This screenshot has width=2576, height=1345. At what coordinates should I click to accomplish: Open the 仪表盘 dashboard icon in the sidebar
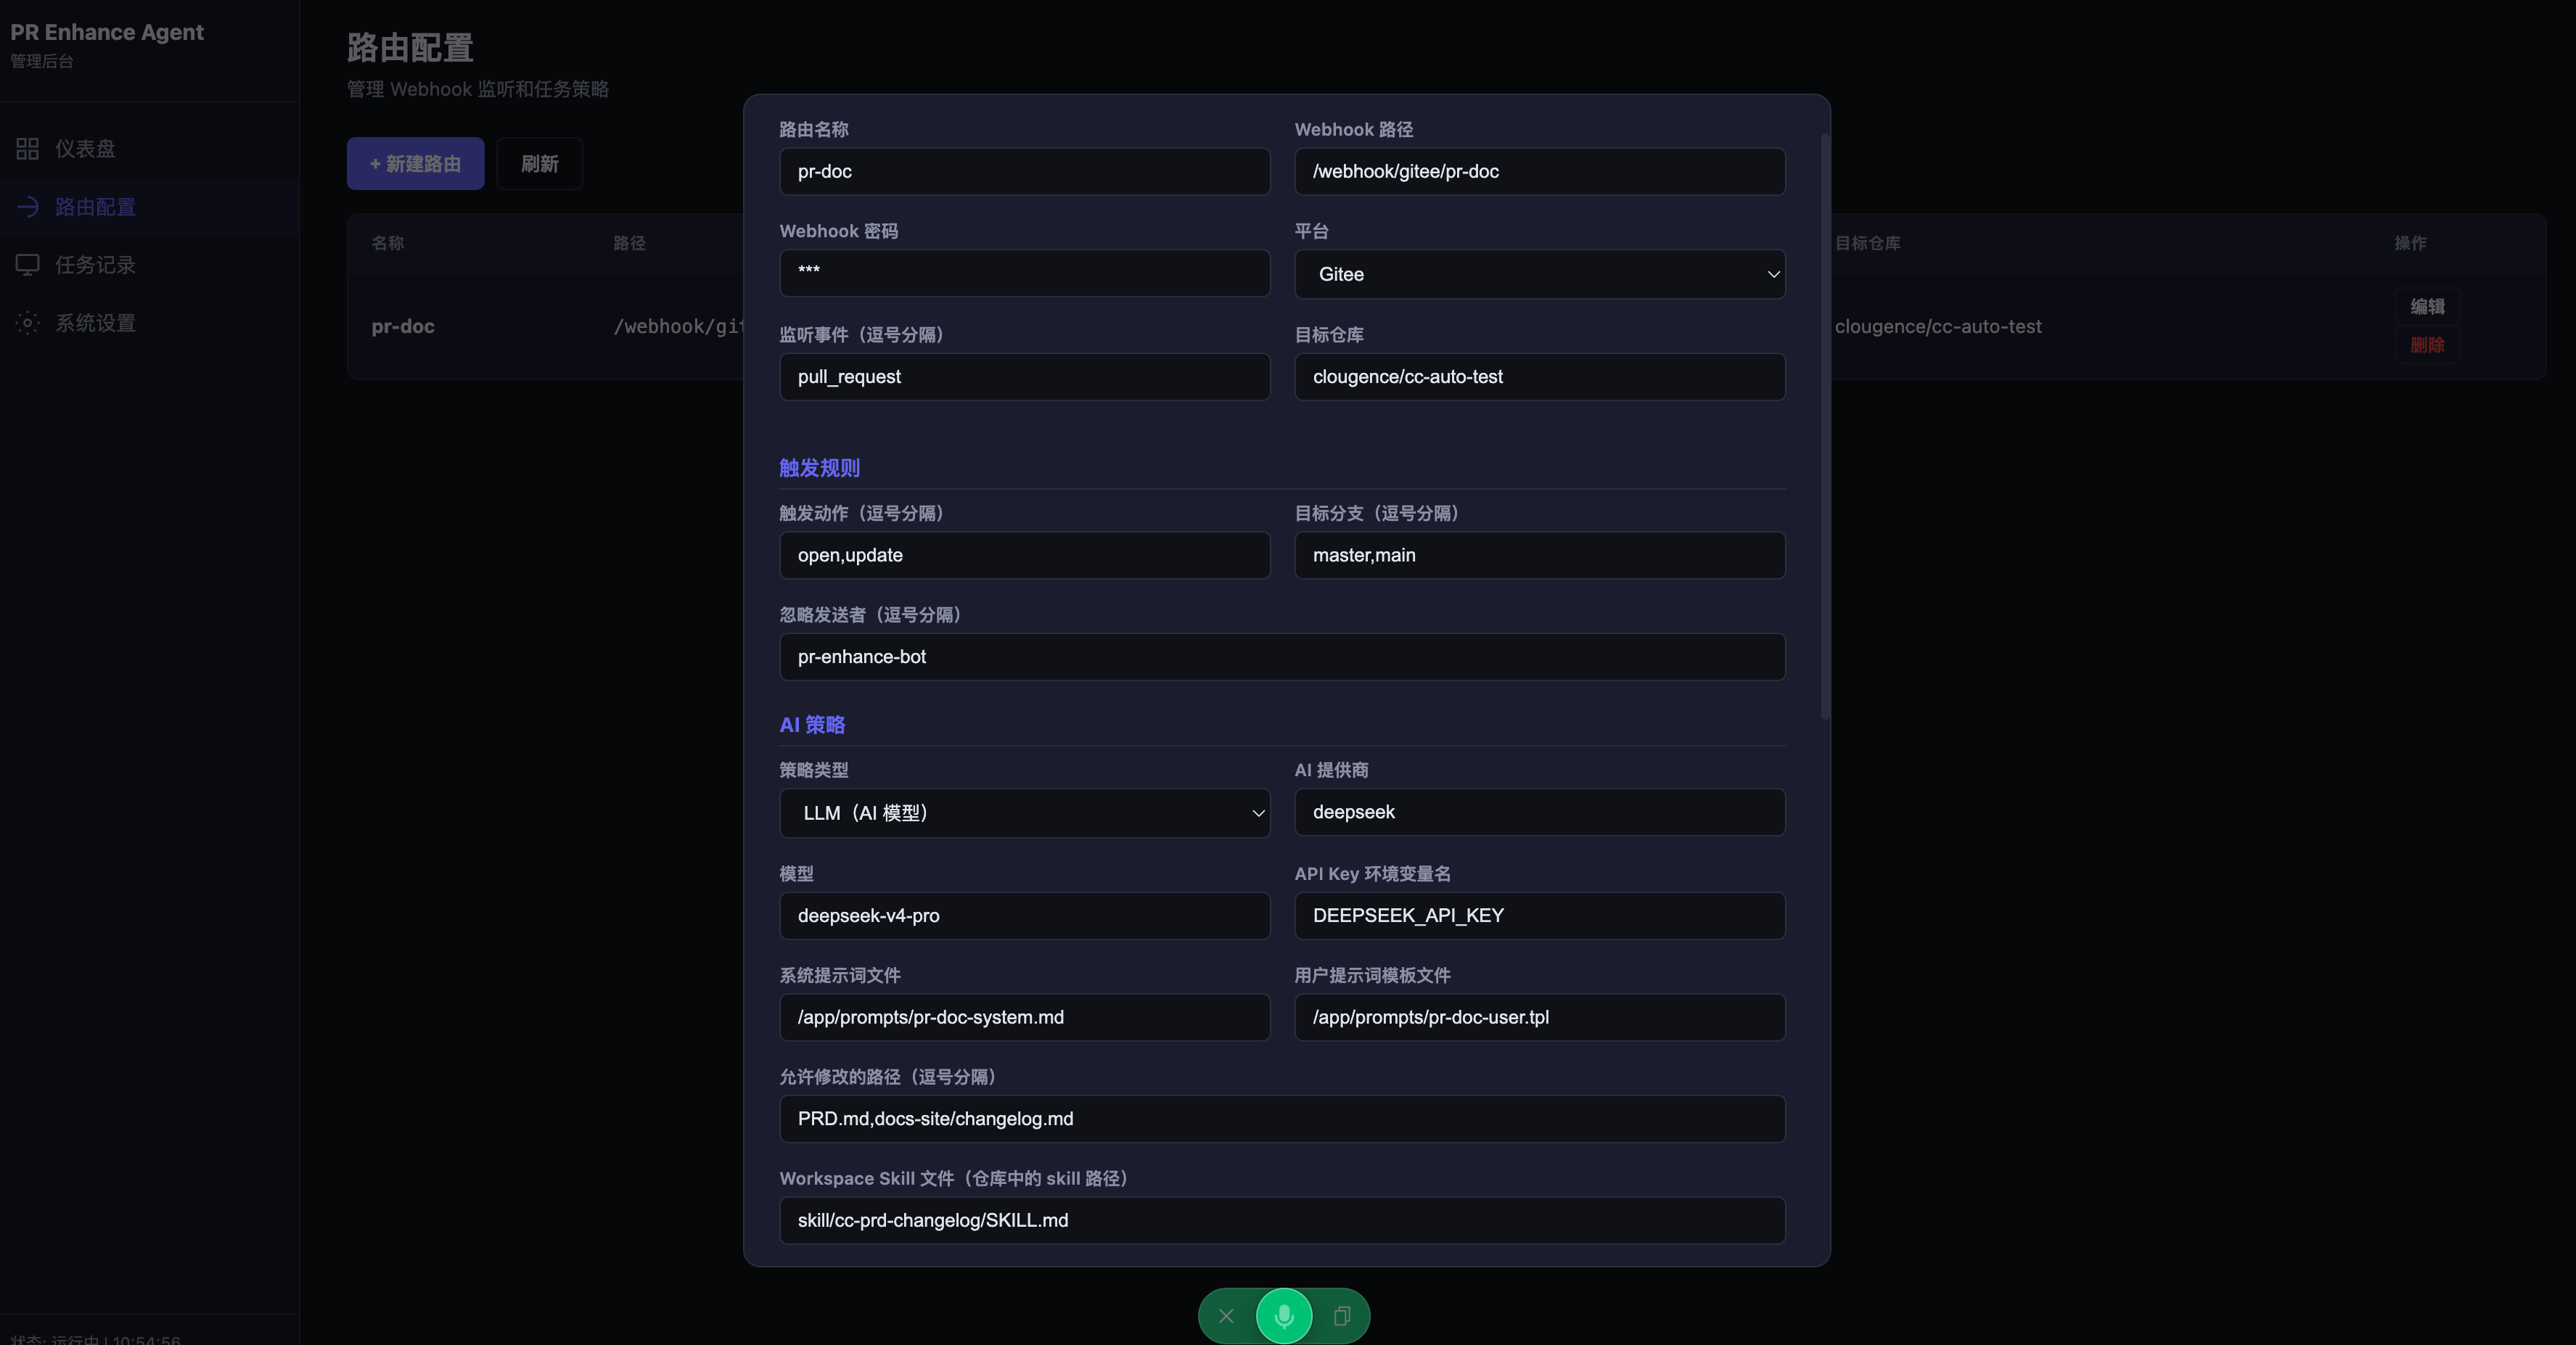click(27, 149)
